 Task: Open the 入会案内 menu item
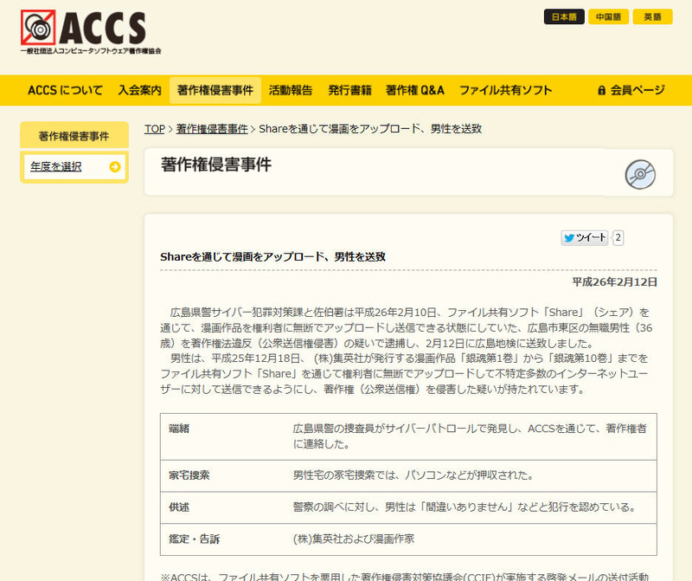click(x=140, y=90)
